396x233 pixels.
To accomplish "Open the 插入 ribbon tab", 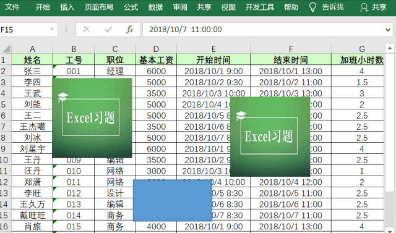I will 67,7.
